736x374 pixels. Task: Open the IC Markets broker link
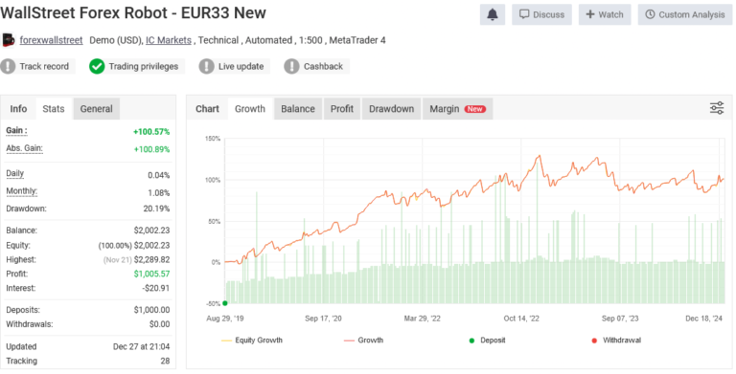[x=169, y=40]
